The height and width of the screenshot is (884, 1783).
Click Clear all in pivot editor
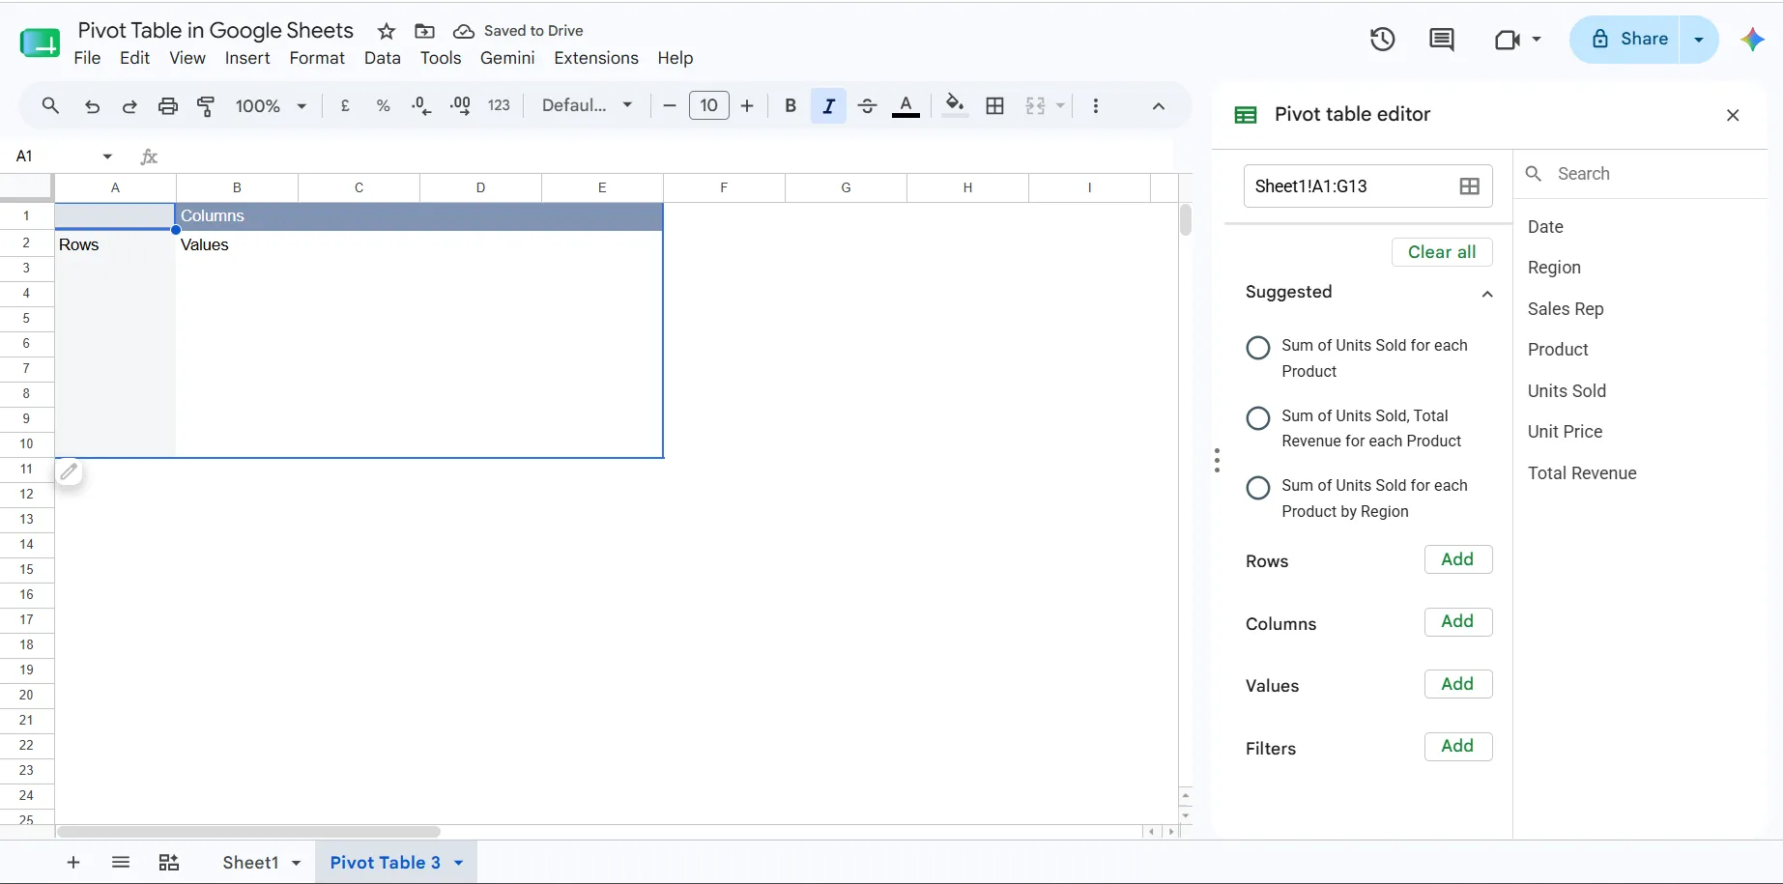pyautogui.click(x=1442, y=252)
